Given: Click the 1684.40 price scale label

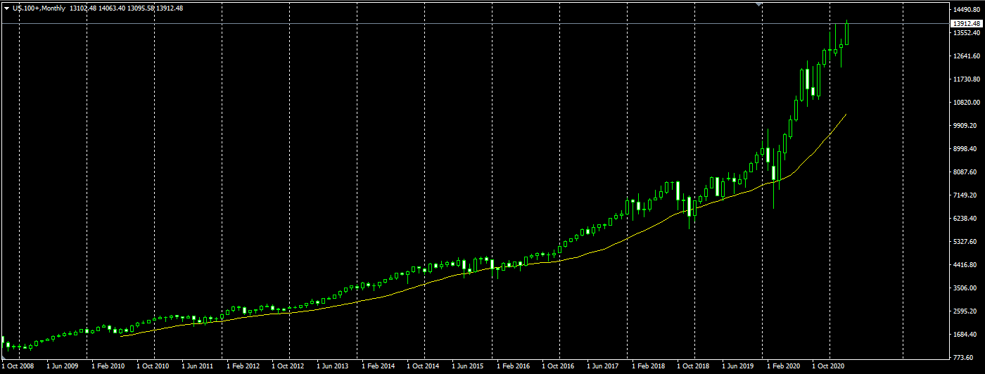Looking at the screenshot, I should [x=966, y=335].
